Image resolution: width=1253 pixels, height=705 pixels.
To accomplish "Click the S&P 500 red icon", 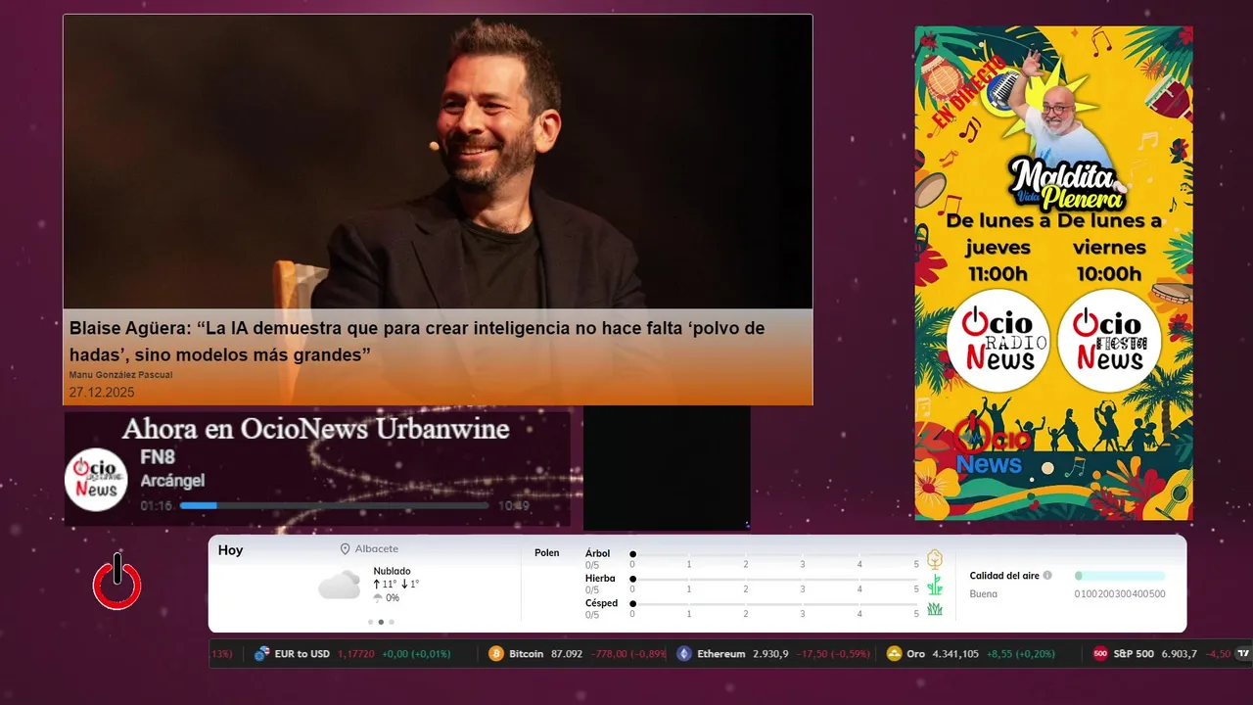I will (x=1100, y=653).
